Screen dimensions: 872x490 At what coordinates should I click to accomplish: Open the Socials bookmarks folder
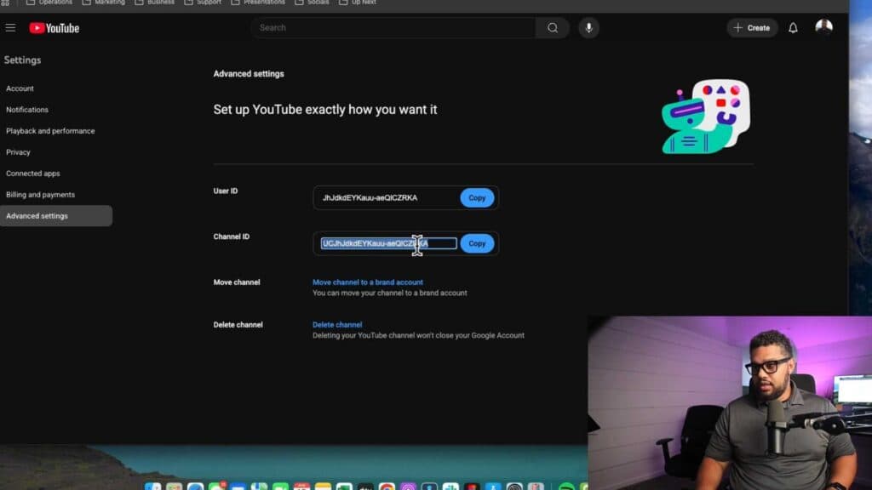tap(312, 3)
